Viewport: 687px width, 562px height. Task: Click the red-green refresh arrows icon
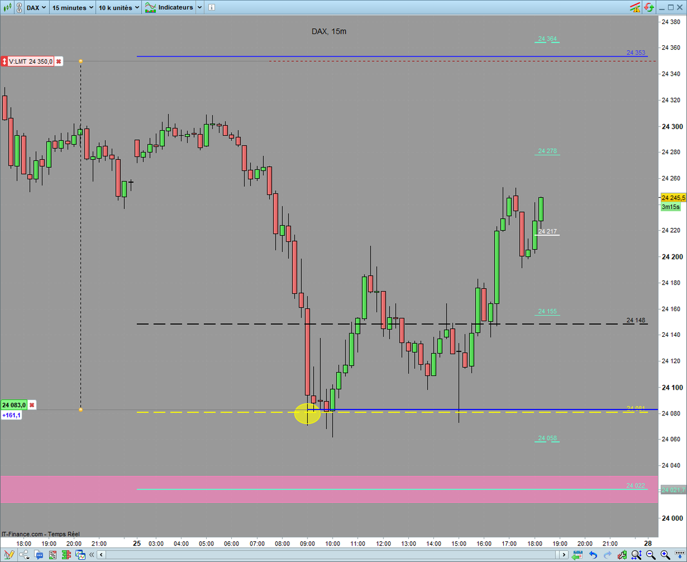coord(649,7)
